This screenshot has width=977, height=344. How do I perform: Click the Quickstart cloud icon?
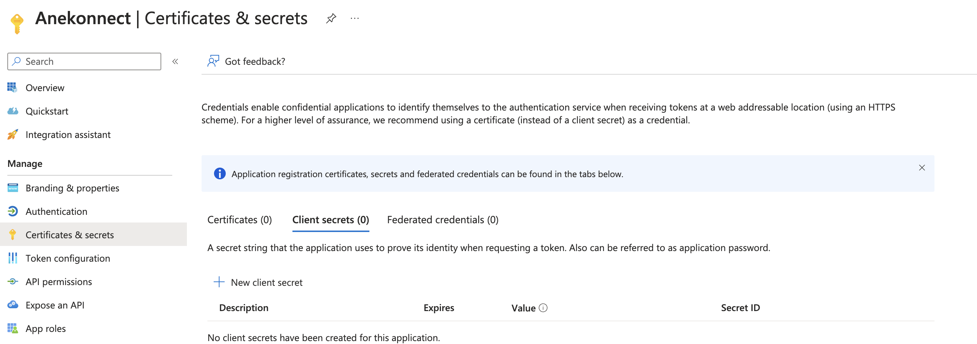click(x=12, y=111)
